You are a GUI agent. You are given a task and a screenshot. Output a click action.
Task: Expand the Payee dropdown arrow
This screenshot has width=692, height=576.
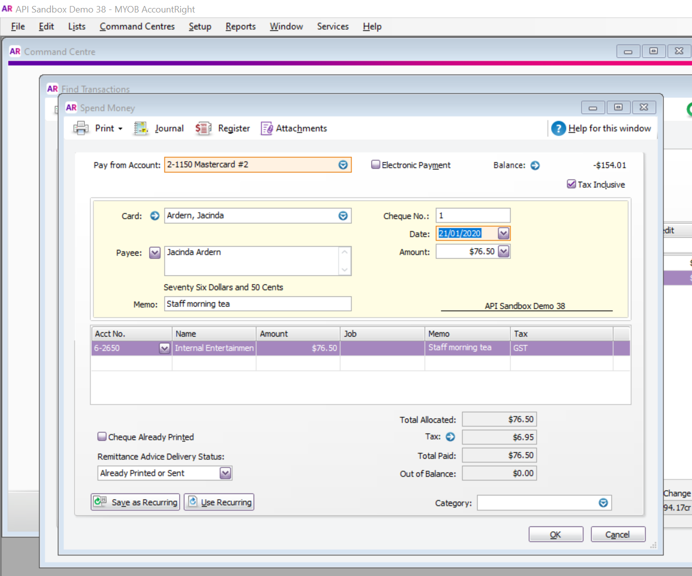click(155, 253)
